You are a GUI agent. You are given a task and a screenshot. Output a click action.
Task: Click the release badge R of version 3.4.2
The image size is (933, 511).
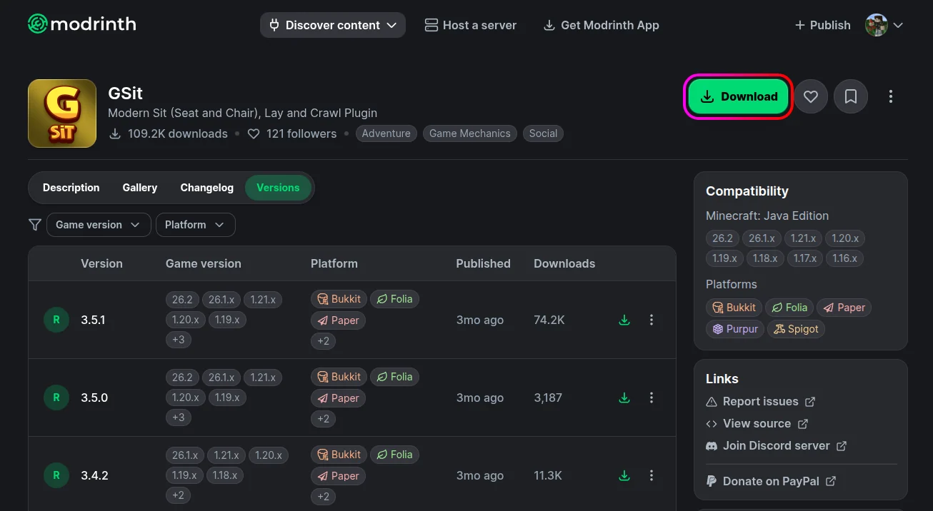click(56, 475)
